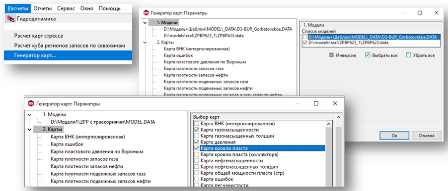Check Карта нефтенасыщенных толщин checkbox
Screen dimensions: 448x191
tap(196, 167)
